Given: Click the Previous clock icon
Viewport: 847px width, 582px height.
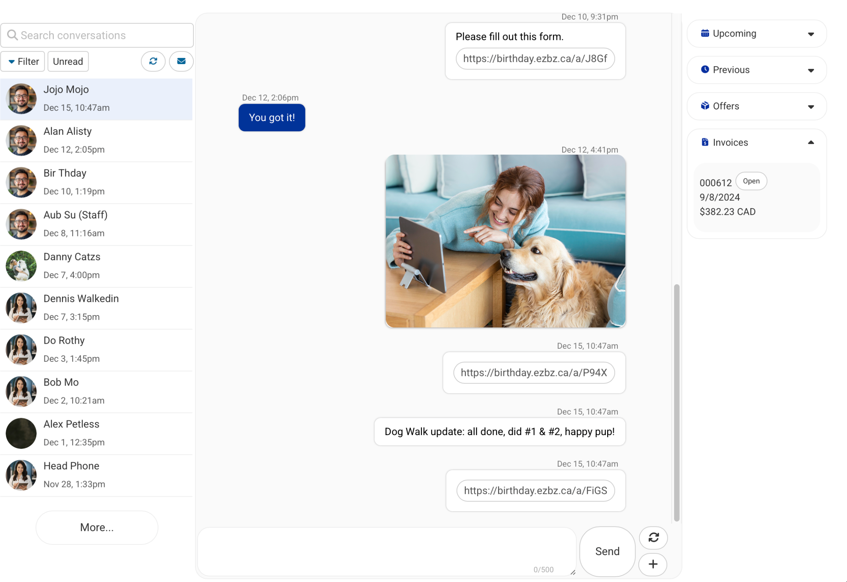Looking at the screenshot, I should click(705, 70).
